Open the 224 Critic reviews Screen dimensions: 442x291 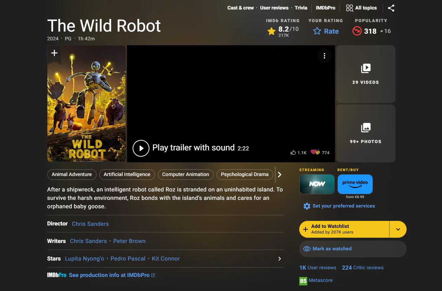click(x=363, y=268)
